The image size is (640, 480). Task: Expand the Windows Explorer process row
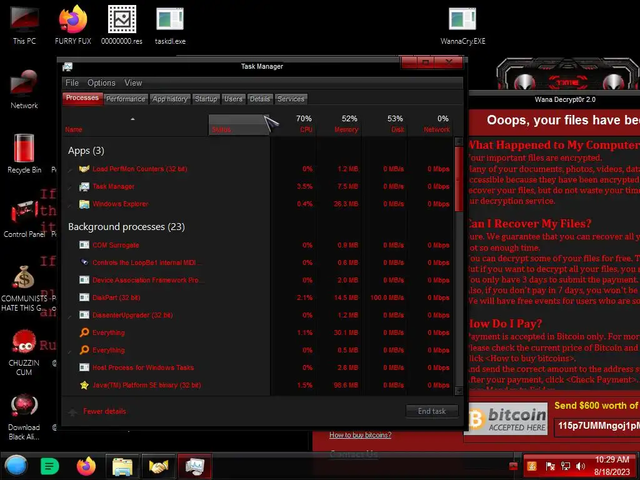(70, 204)
